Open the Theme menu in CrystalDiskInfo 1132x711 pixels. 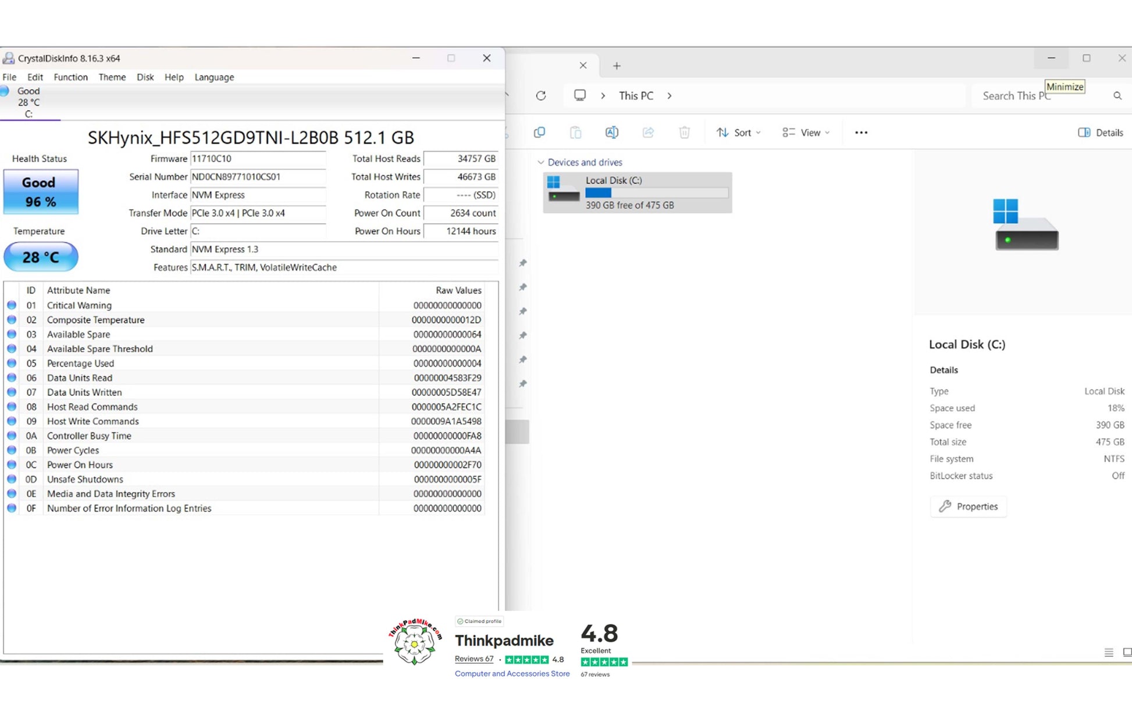coord(112,77)
